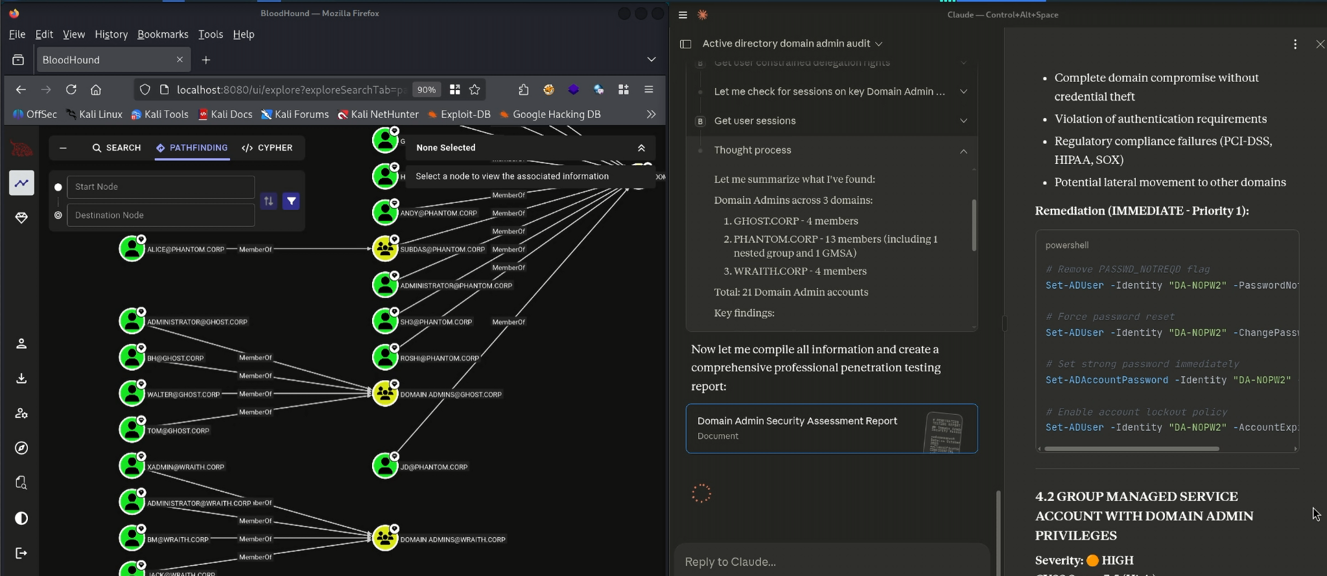Click the Destination Node input field

click(160, 215)
